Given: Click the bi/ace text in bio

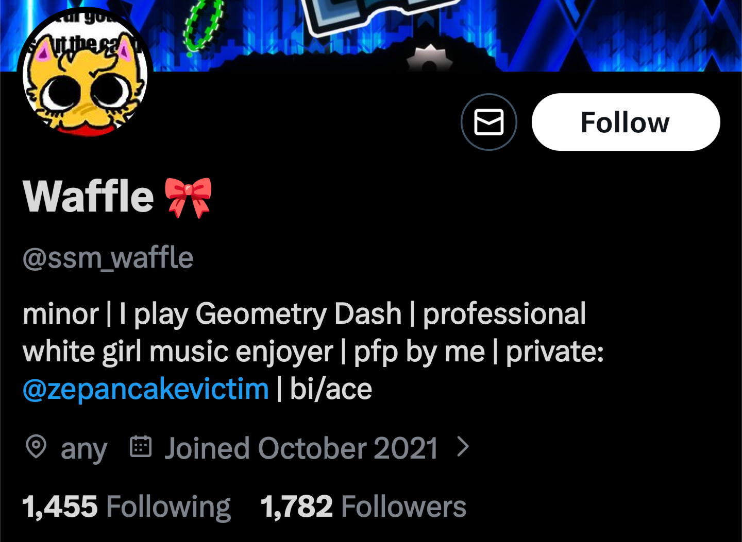Looking at the screenshot, I should tap(331, 389).
